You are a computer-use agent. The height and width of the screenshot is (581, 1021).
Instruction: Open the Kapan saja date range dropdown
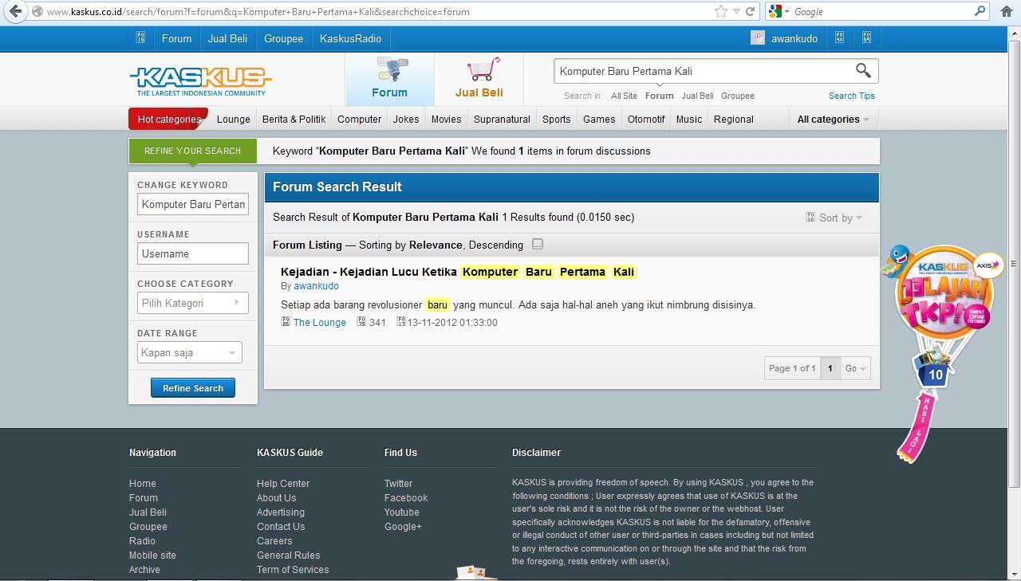click(189, 352)
